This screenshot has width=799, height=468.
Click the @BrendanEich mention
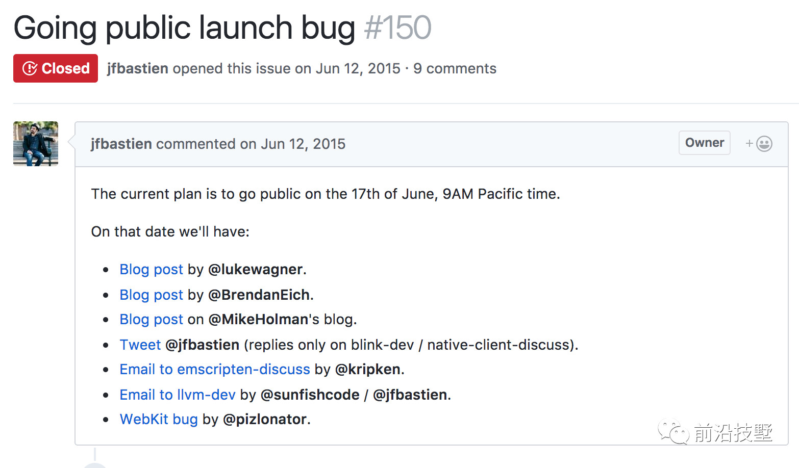pyautogui.click(x=259, y=295)
